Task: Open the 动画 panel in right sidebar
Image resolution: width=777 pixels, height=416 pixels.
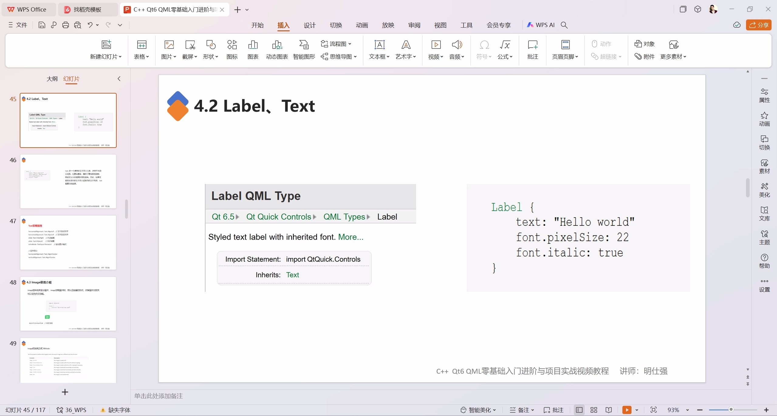Action: [764, 119]
